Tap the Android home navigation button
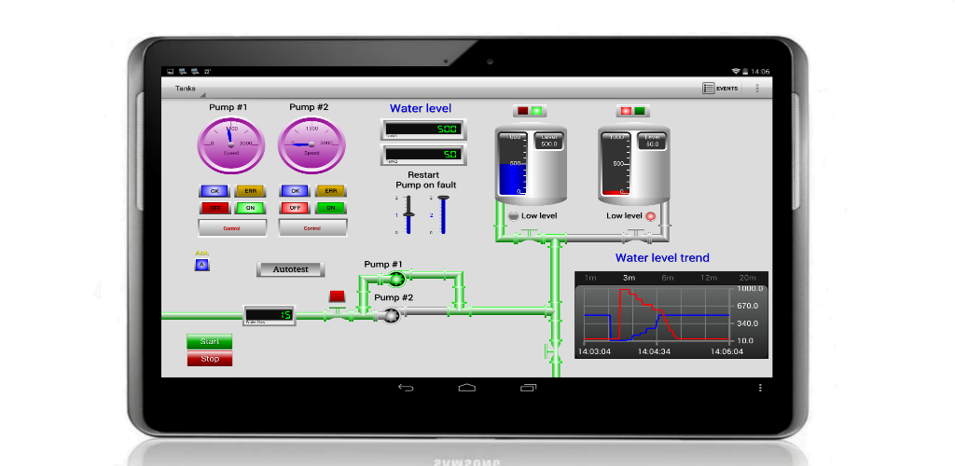Screen dimensions: 955x466 click(x=467, y=388)
